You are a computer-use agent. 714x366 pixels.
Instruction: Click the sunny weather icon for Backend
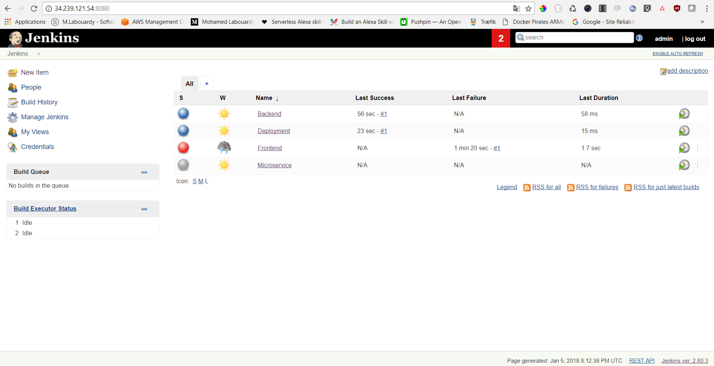[224, 114]
